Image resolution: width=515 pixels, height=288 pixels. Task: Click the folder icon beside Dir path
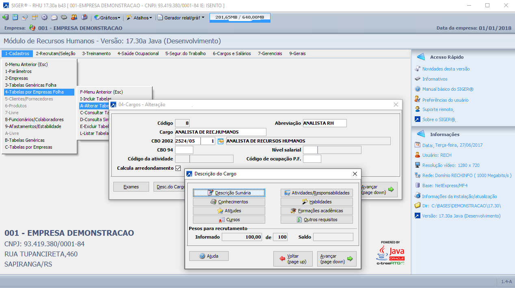click(x=417, y=206)
